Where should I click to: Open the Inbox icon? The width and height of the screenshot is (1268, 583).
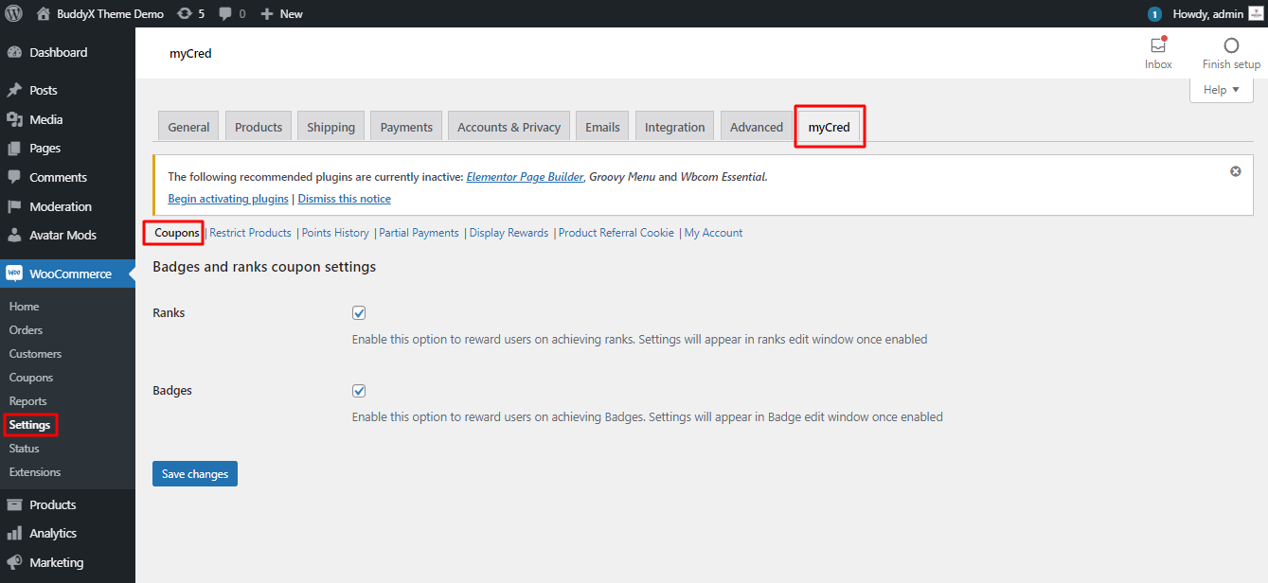(1158, 45)
